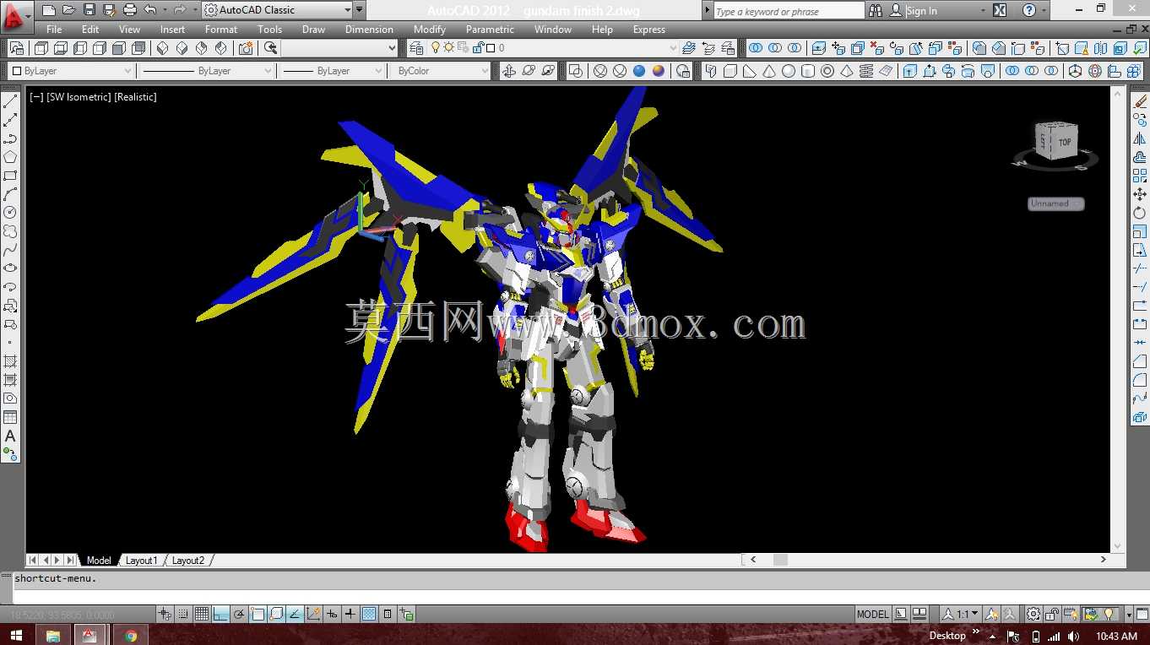Screen dimensions: 1150x645
Task: Click the MODEL space button in status bar
Action: (873, 614)
